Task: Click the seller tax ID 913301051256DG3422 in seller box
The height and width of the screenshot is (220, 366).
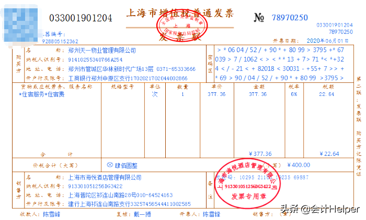Action: coord(95,187)
